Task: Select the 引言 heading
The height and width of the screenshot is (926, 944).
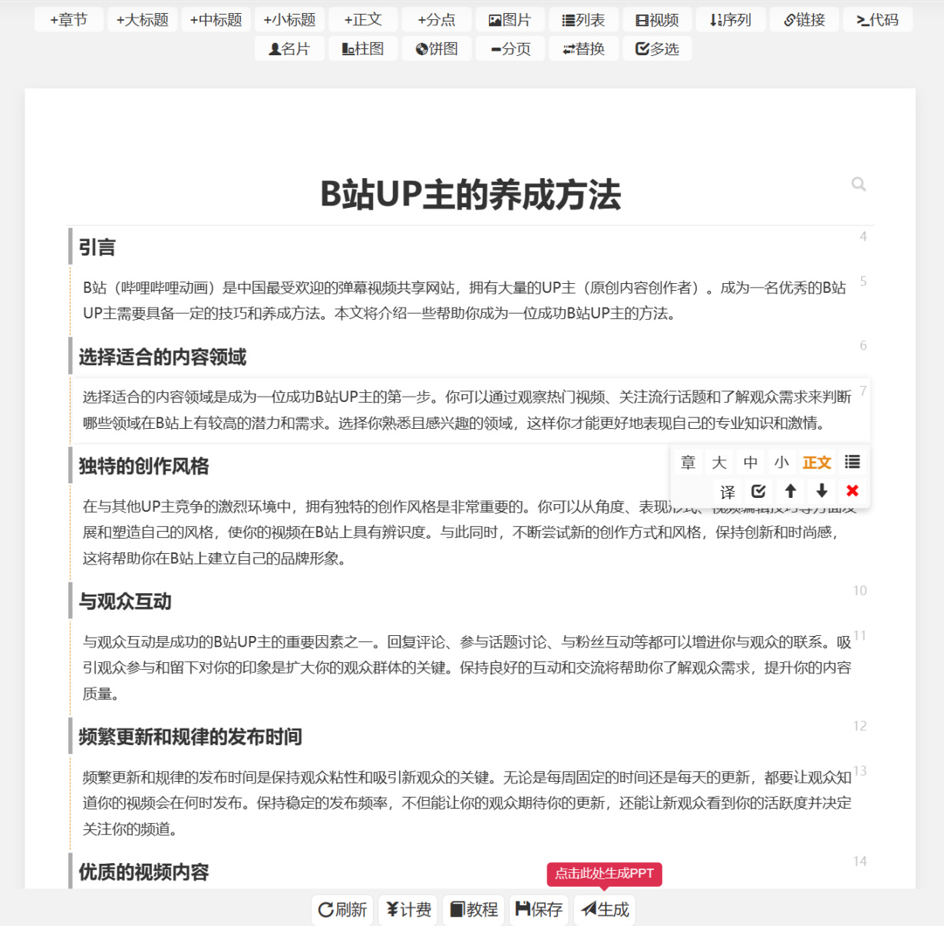Action: (x=97, y=247)
